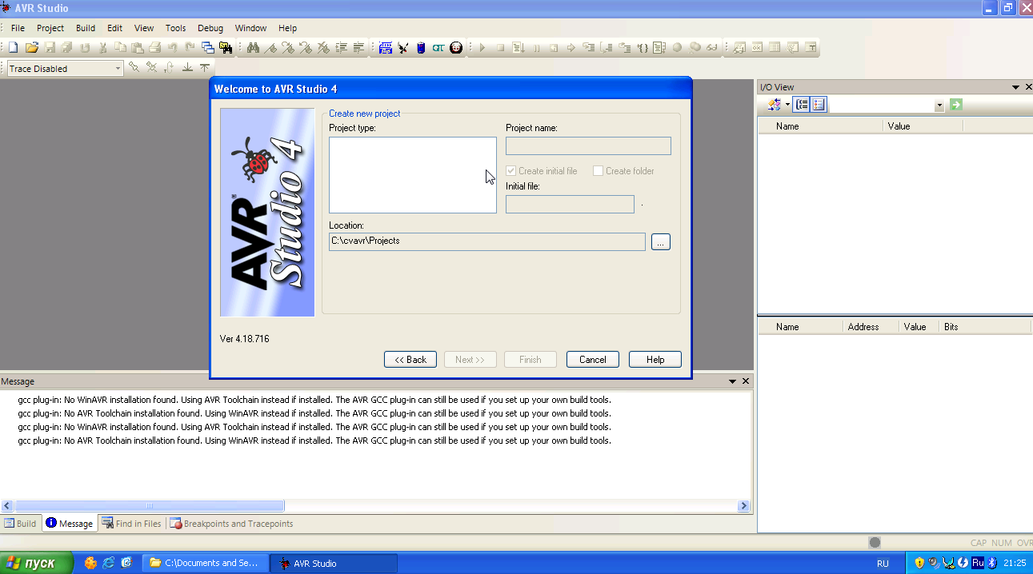Open the Window menu
Image resolution: width=1033 pixels, height=574 pixels.
click(x=250, y=28)
